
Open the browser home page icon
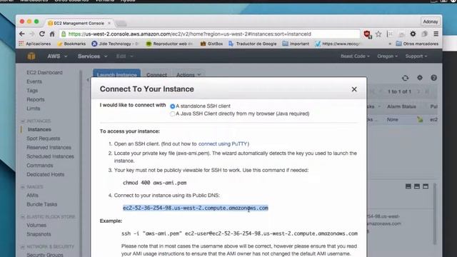[52, 34]
